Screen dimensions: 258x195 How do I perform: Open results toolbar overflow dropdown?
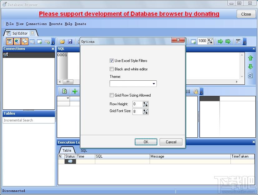(x=201, y=91)
